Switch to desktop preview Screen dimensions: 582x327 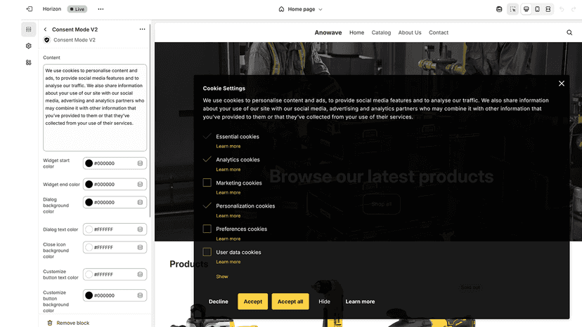point(526,9)
